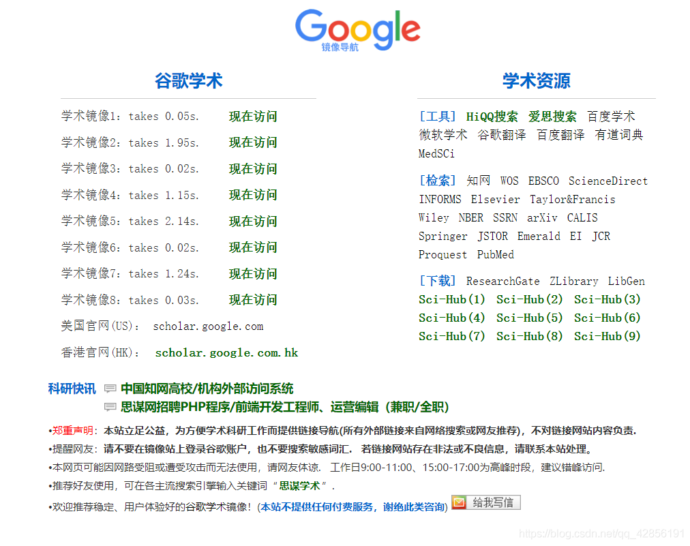
Task: Visit 学术镜像7 via 现在访问
Action: click(x=253, y=273)
